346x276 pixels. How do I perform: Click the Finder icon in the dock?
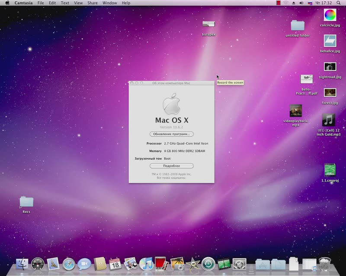point(22,264)
